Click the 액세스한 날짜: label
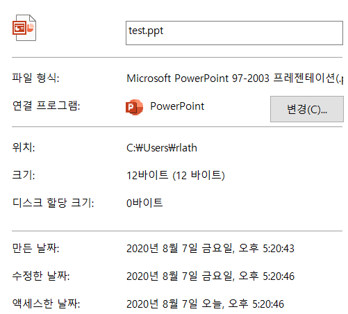Image resolution: width=348 pixels, height=314 pixels. click(x=46, y=304)
